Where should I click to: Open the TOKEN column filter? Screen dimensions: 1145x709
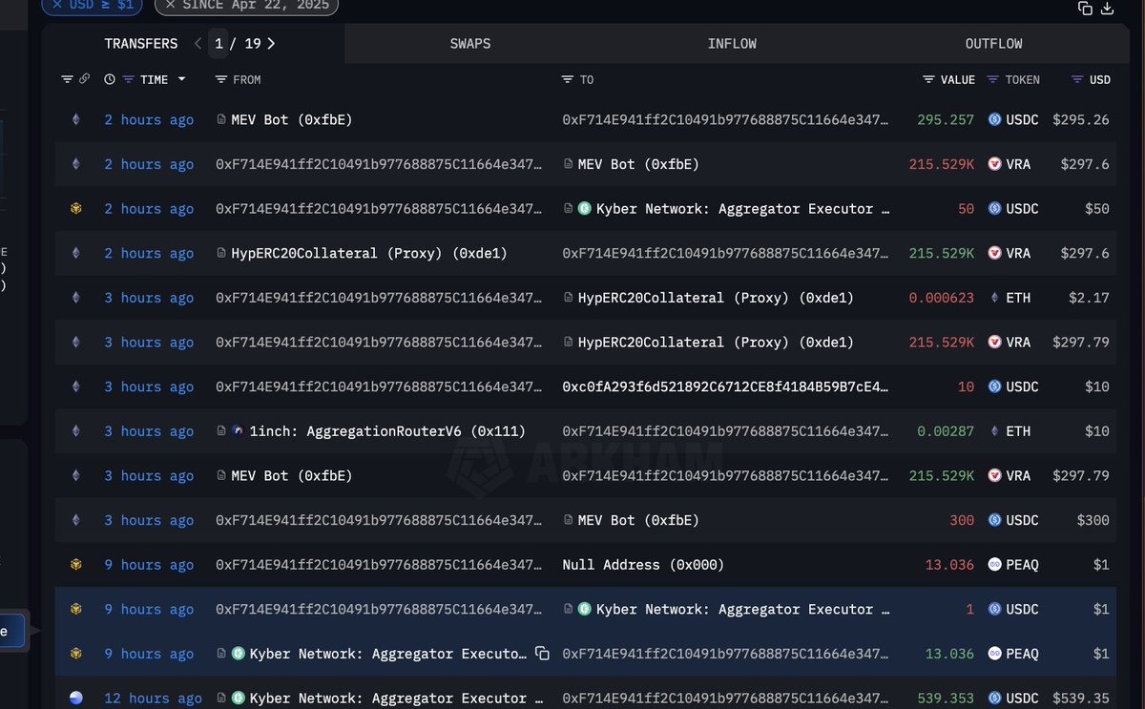[x=993, y=79]
